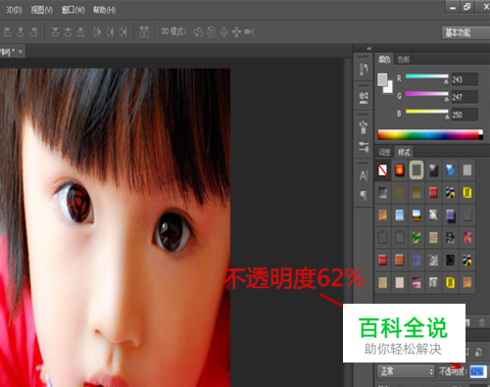Click the distribute top edges icon
The width and height of the screenshot is (490, 387).
[x=55, y=31]
